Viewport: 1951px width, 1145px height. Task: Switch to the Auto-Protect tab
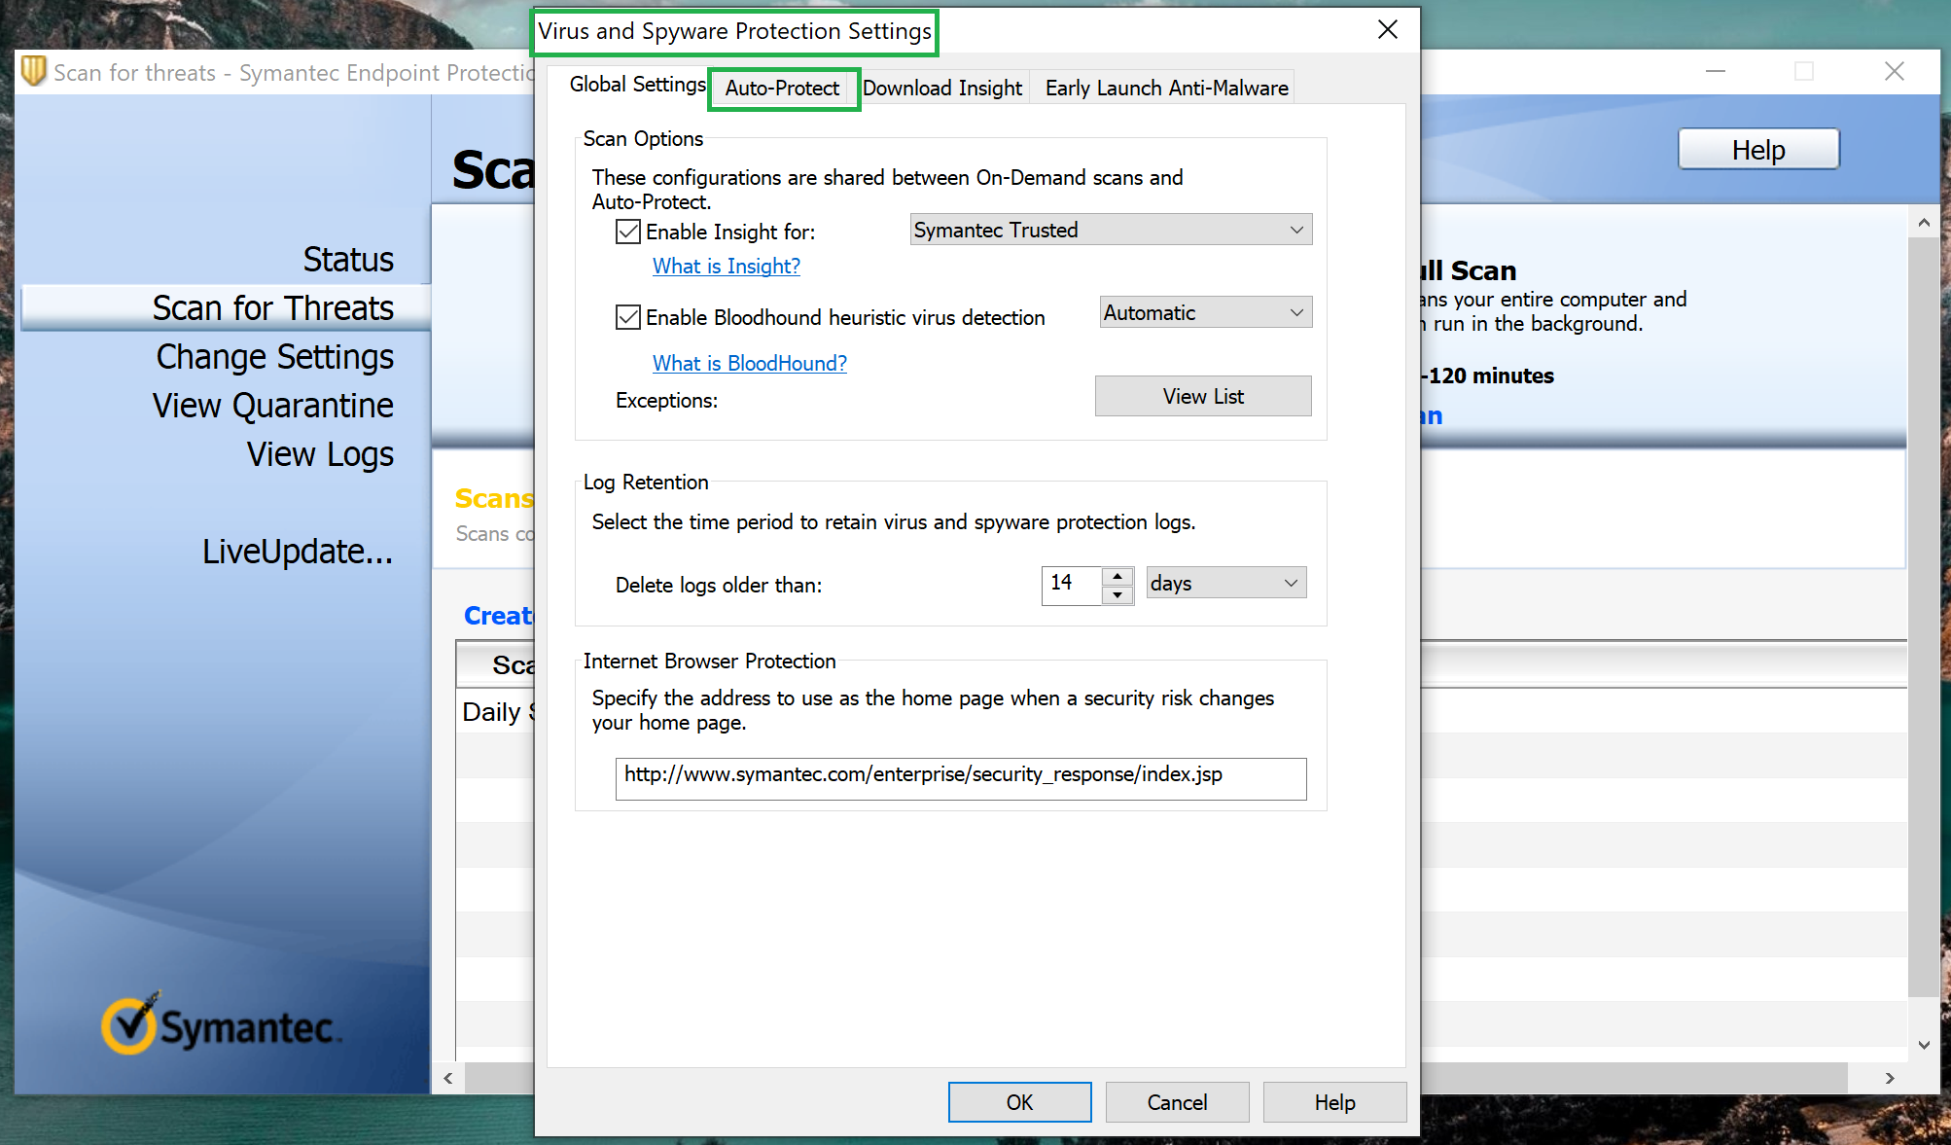coord(781,88)
